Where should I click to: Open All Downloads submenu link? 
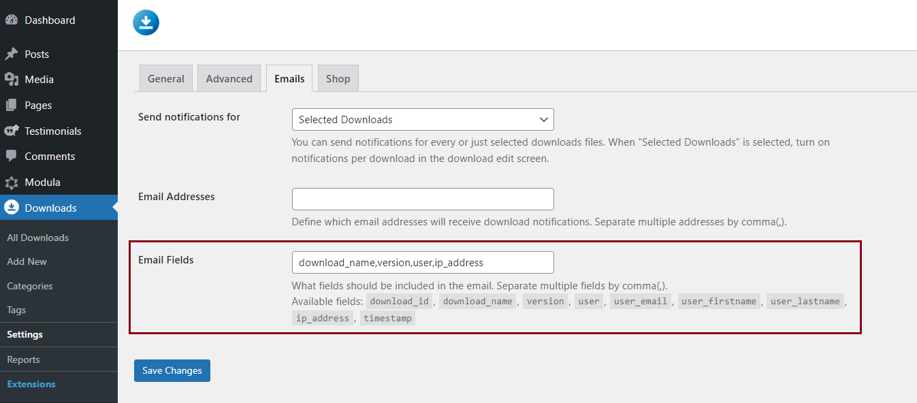(x=38, y=238)
